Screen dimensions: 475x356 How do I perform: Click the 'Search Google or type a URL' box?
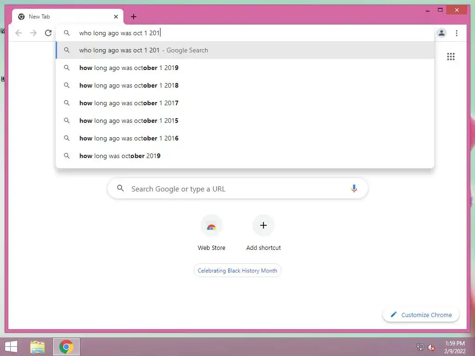click(x=237, y=189)
